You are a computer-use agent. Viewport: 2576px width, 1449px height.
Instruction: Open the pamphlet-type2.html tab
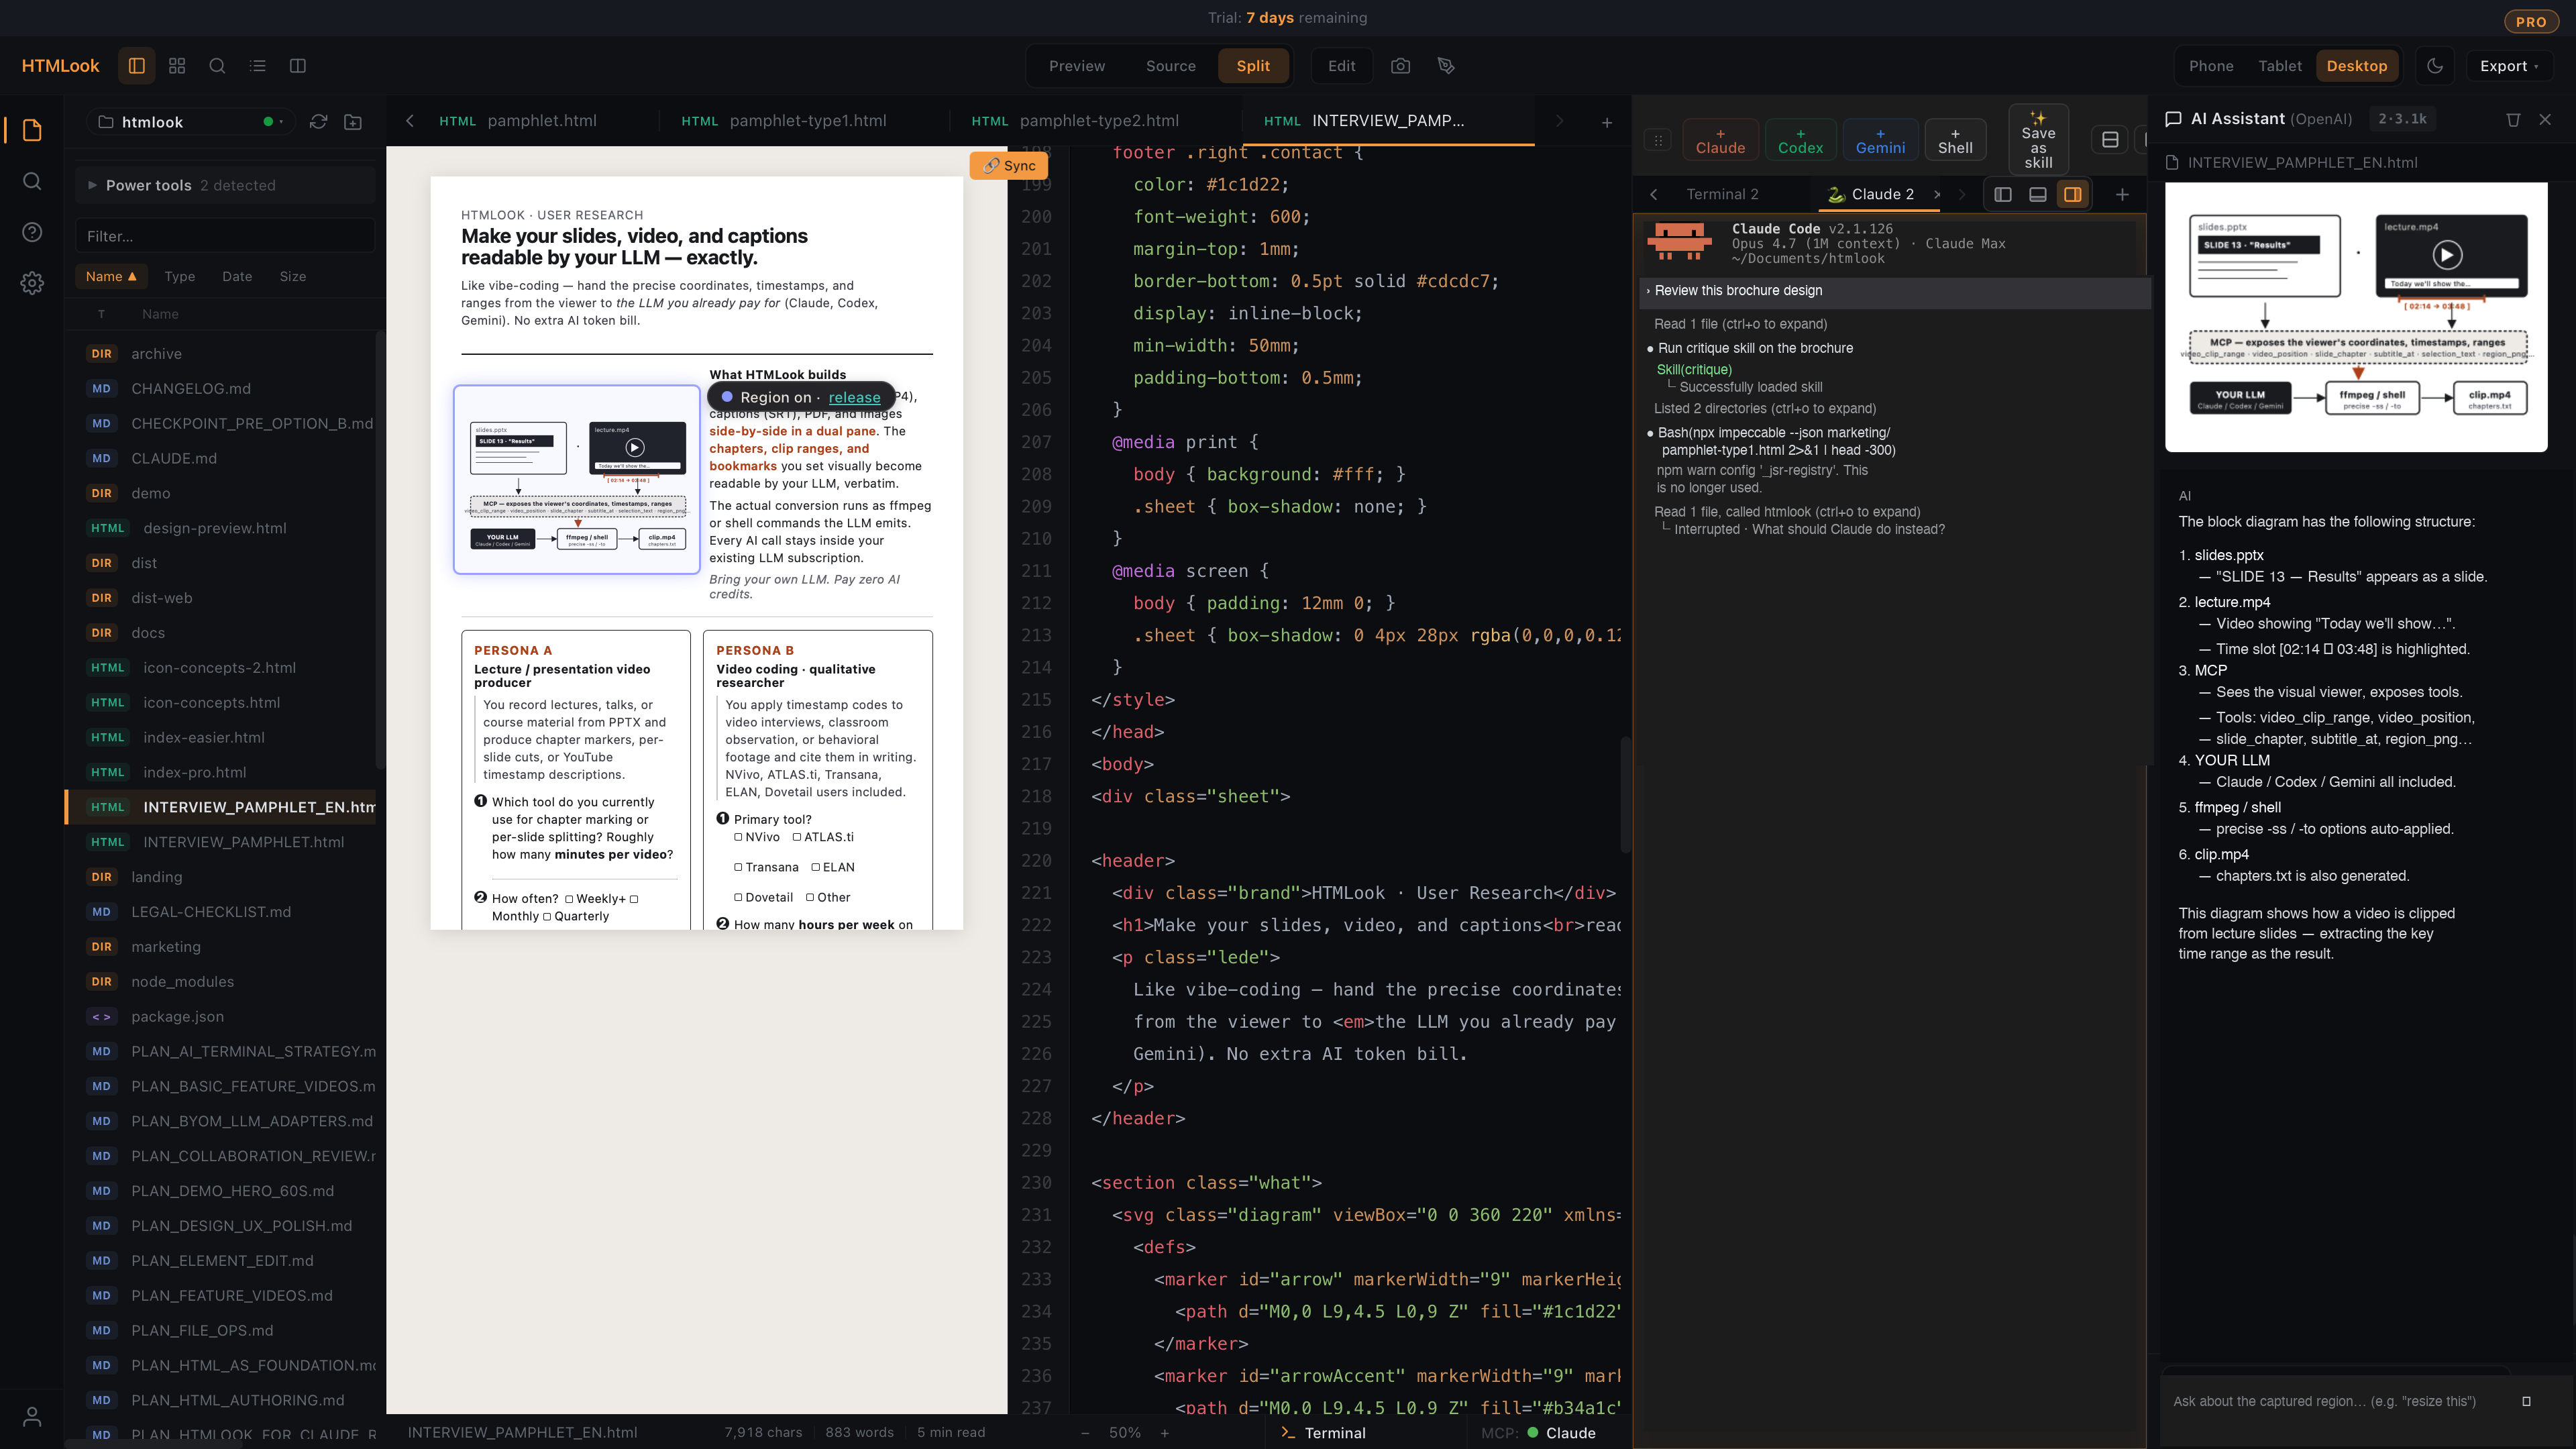click(x=1075, y=121)
